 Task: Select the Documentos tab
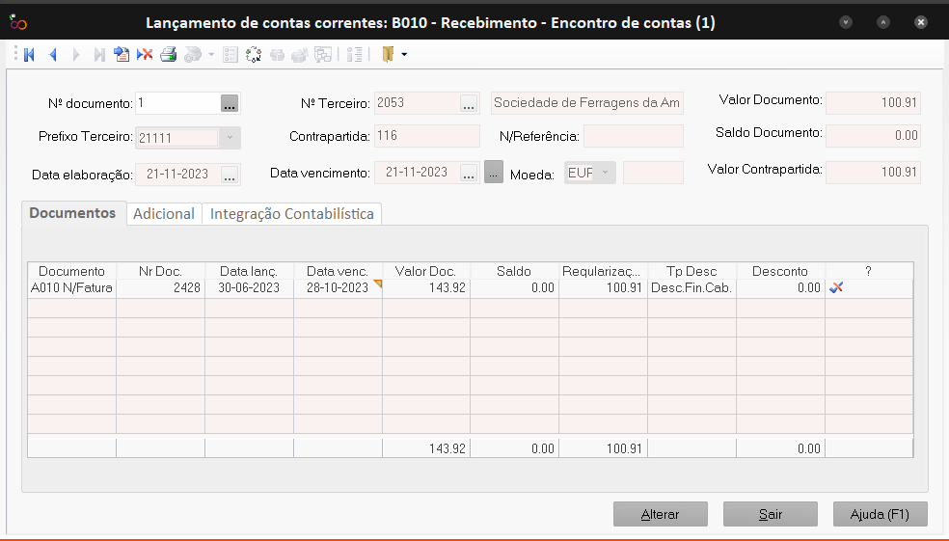click(x=72, y=213)
